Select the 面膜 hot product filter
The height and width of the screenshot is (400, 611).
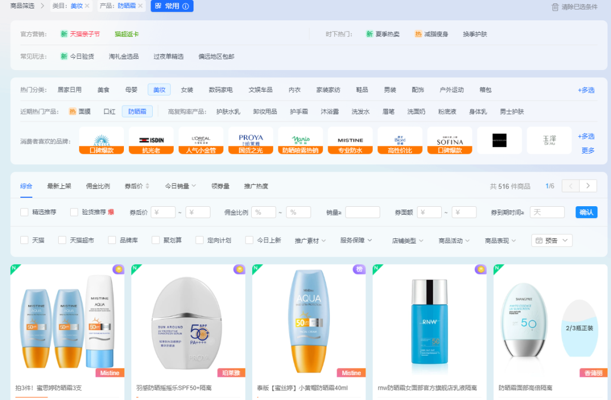tap(84, 111)
